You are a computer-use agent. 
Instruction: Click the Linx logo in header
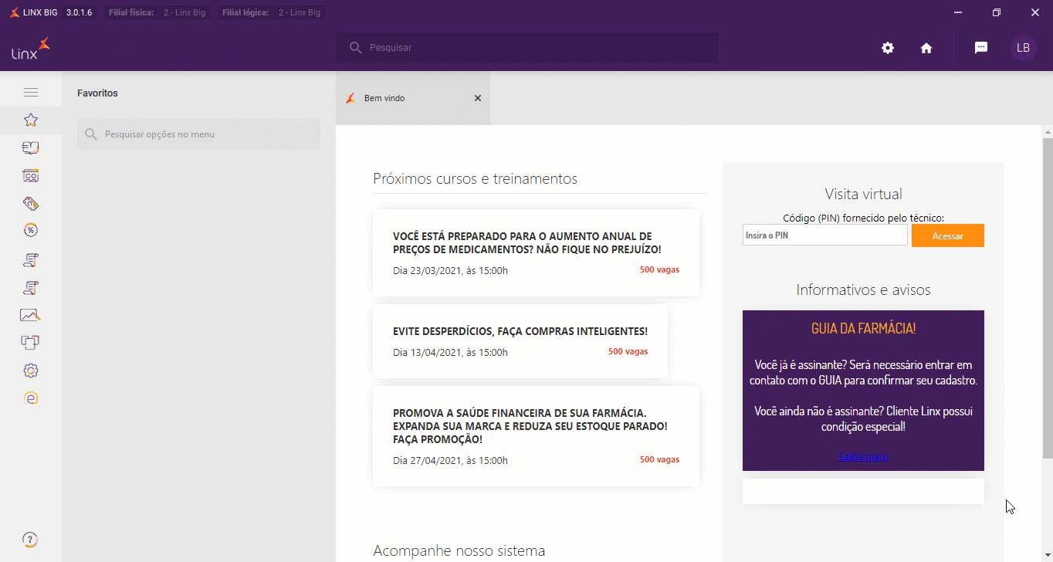coord(31,49)
